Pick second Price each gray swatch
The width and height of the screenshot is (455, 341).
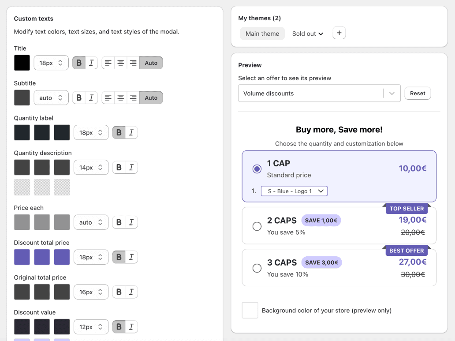tap(42, 222)
